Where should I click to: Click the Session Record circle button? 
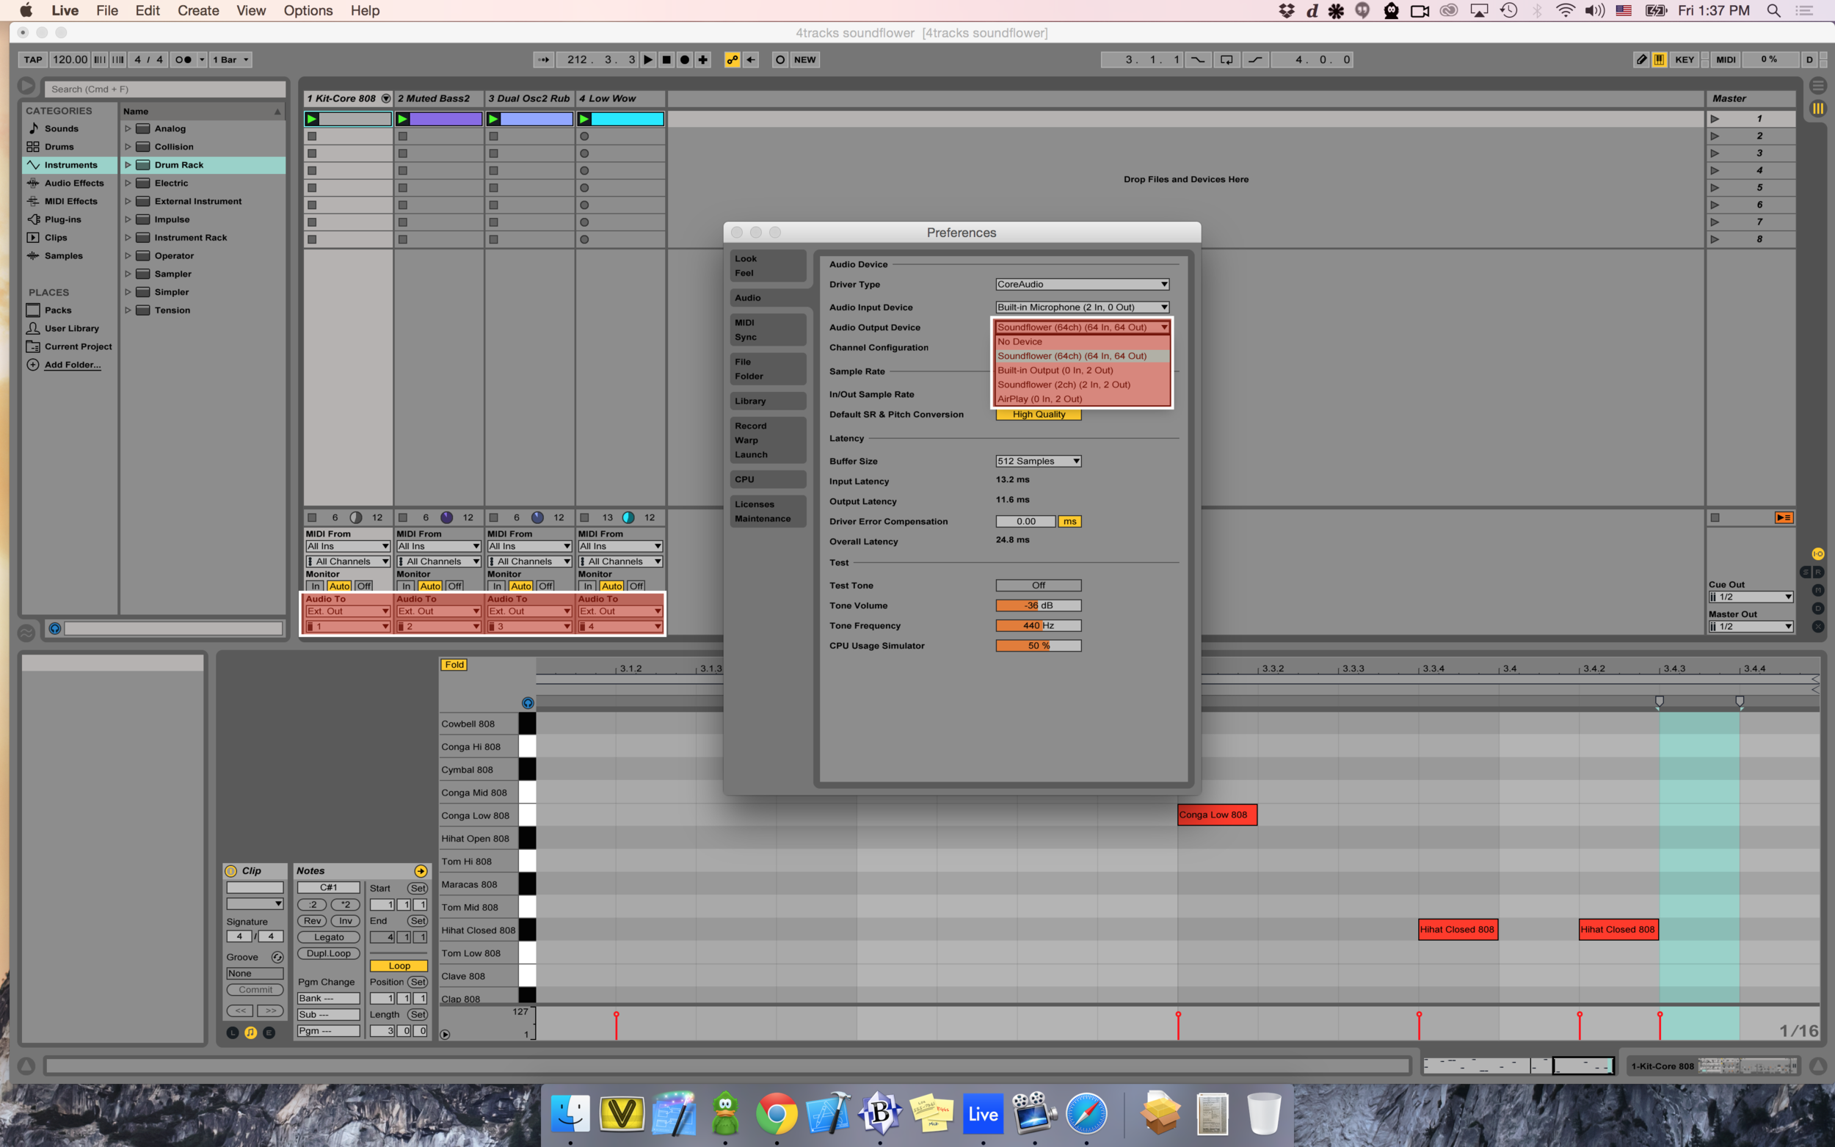(x=780, y=59)
